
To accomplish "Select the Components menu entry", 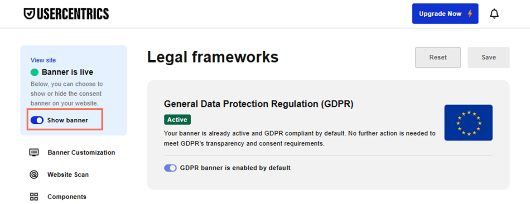I will coord(58,197).
